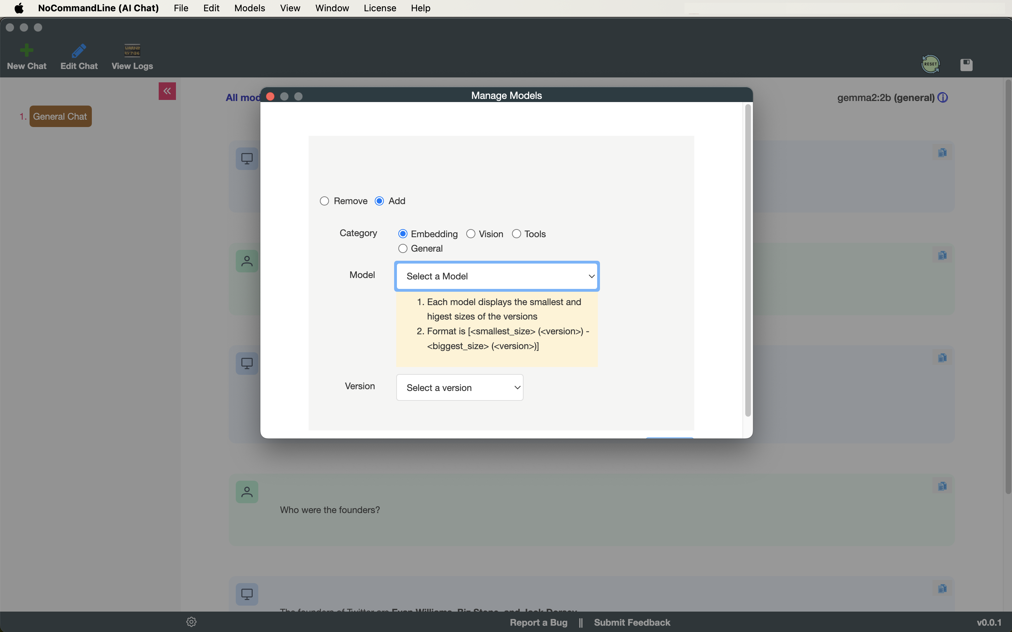Screen dimensions: 1012x632
Task: Copy the 'Who were the founders?' message
Action: click(942, 486)
